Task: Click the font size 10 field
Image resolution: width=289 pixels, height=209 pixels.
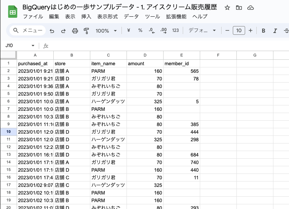Action: (239, 30)
